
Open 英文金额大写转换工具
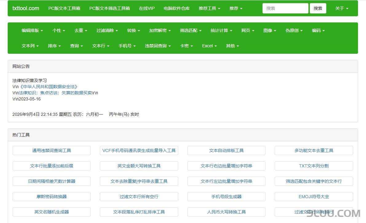(x=139, y=166)
